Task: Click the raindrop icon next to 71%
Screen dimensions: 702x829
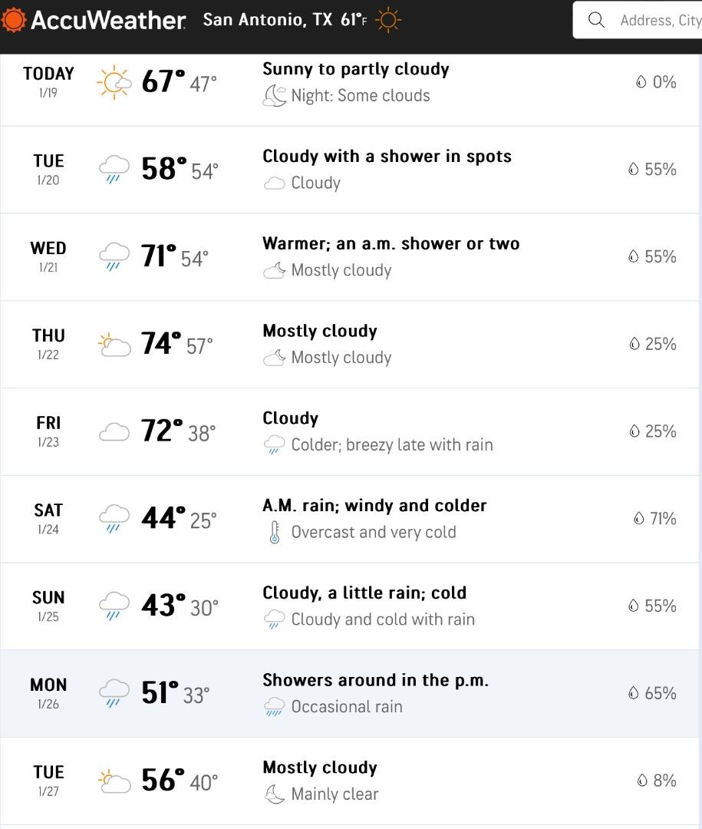Action: (639, 519)
